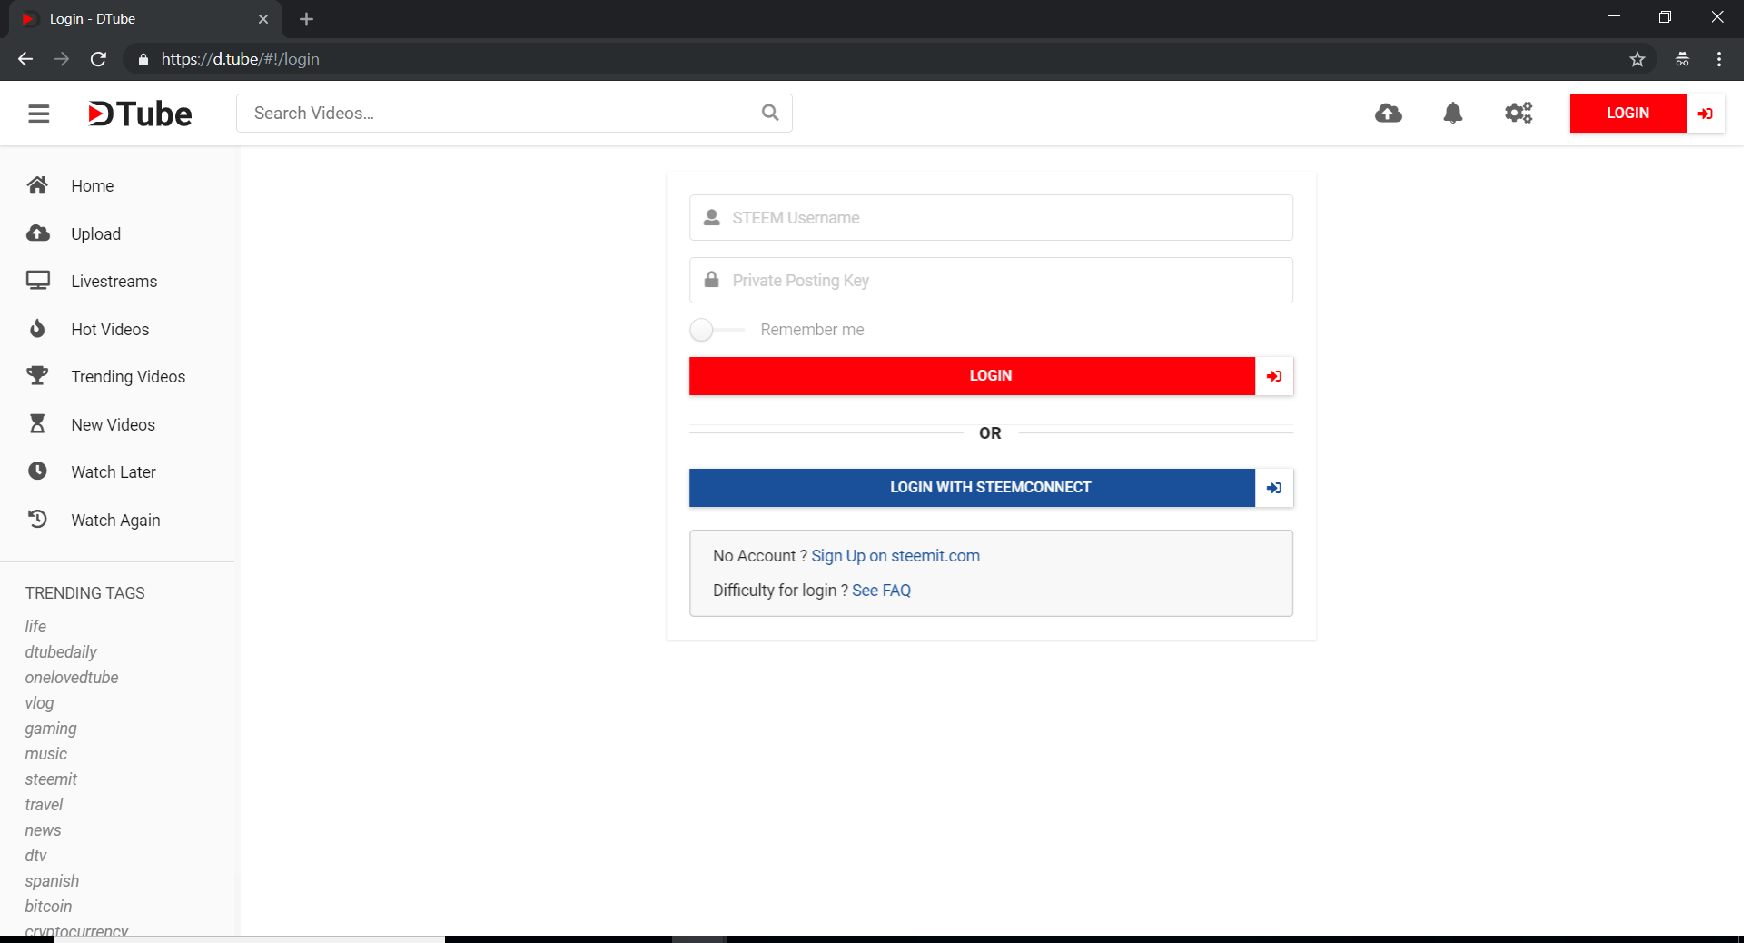1751x943 pixels.
Task: Select the 'onelovedtube' trending tag
Action: [72, 677]
